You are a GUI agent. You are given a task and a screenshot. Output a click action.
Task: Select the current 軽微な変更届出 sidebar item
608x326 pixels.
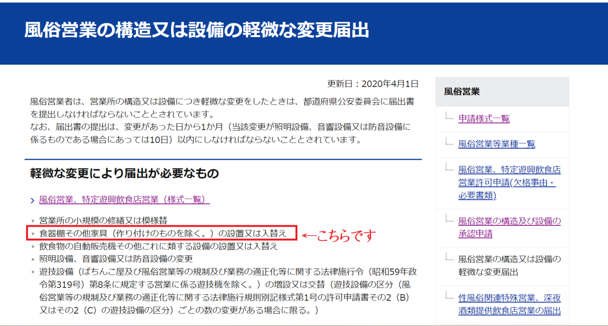[509, 266]
